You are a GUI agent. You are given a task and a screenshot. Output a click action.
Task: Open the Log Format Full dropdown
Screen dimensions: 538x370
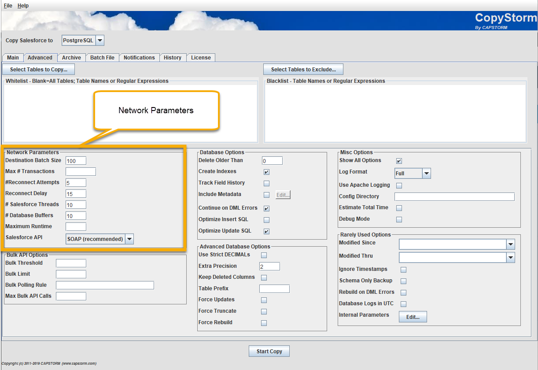[426, 174]
